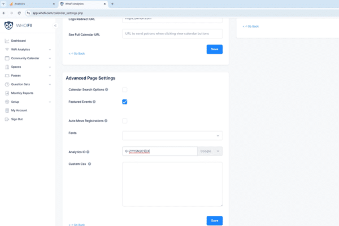Viewport: 339px width, 226px height.
Task: Expand the Spaces menu chevron
Action: click(50, 67)
